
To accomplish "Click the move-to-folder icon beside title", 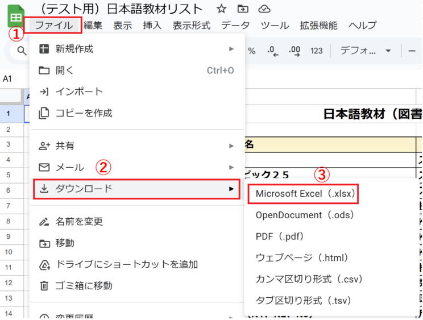I will (243, 9).
